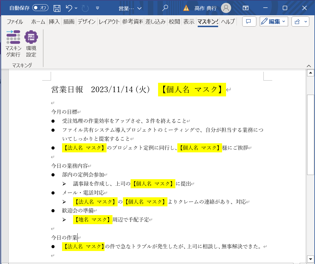Run the マスキング実行 masking command
This screenshot has width=315, height=264.
[x=13, y=44]
